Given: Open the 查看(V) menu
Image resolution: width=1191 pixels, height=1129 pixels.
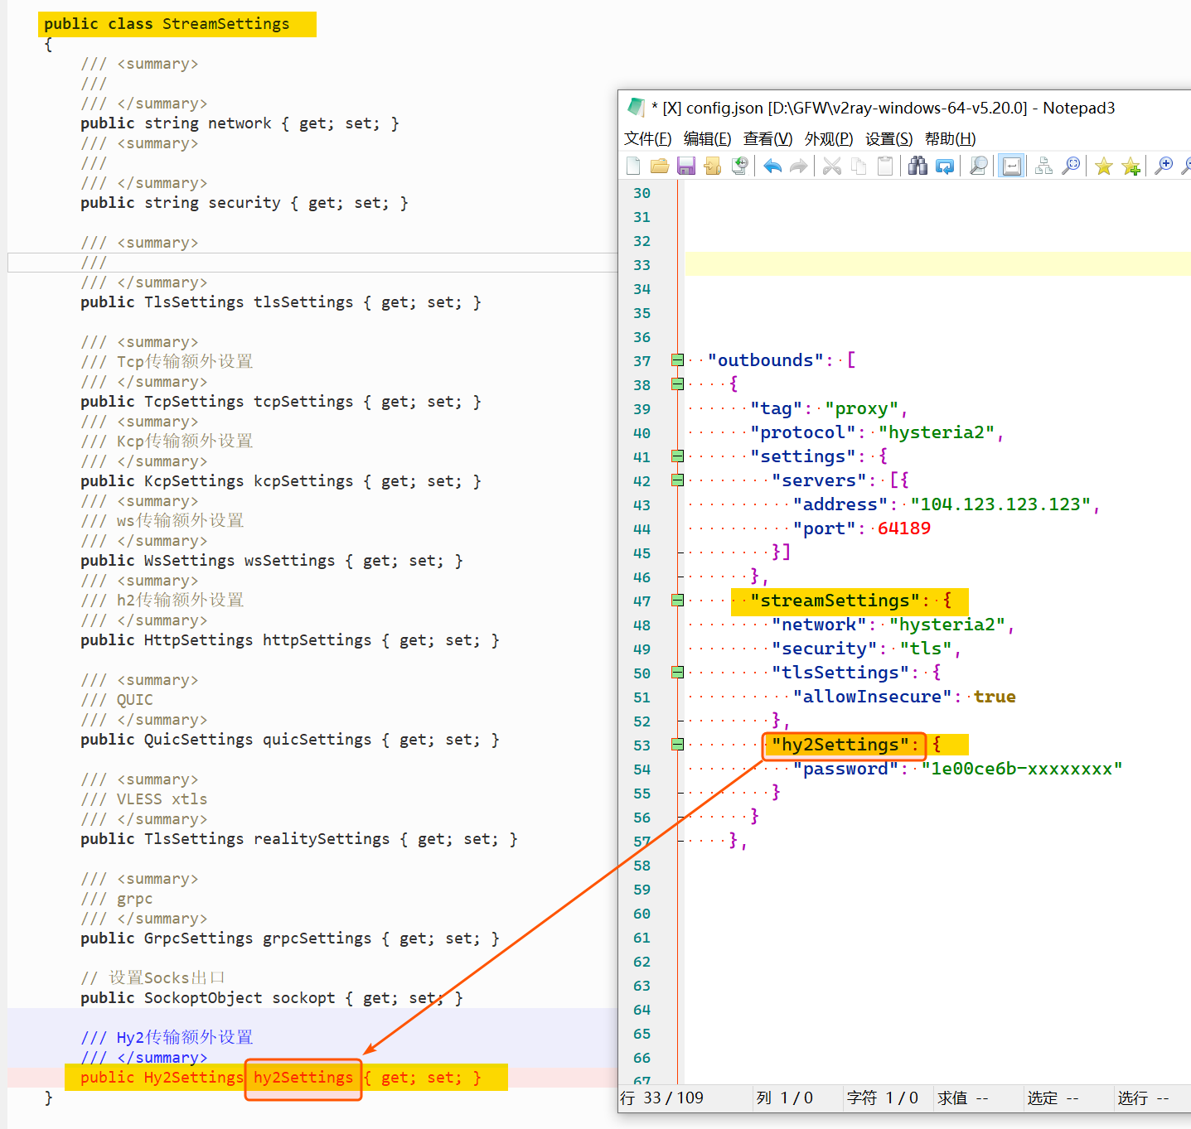Looking at the screenshot, I should click(767, 139).
